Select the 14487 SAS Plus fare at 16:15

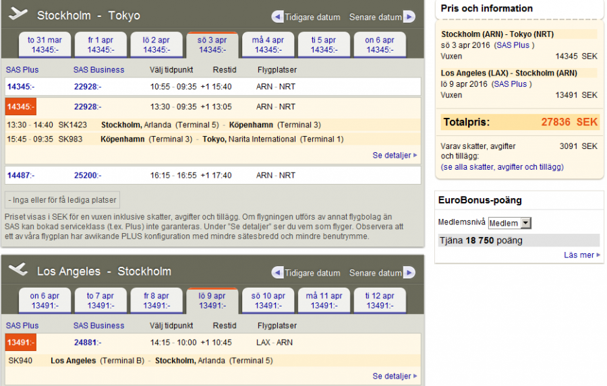20,175
